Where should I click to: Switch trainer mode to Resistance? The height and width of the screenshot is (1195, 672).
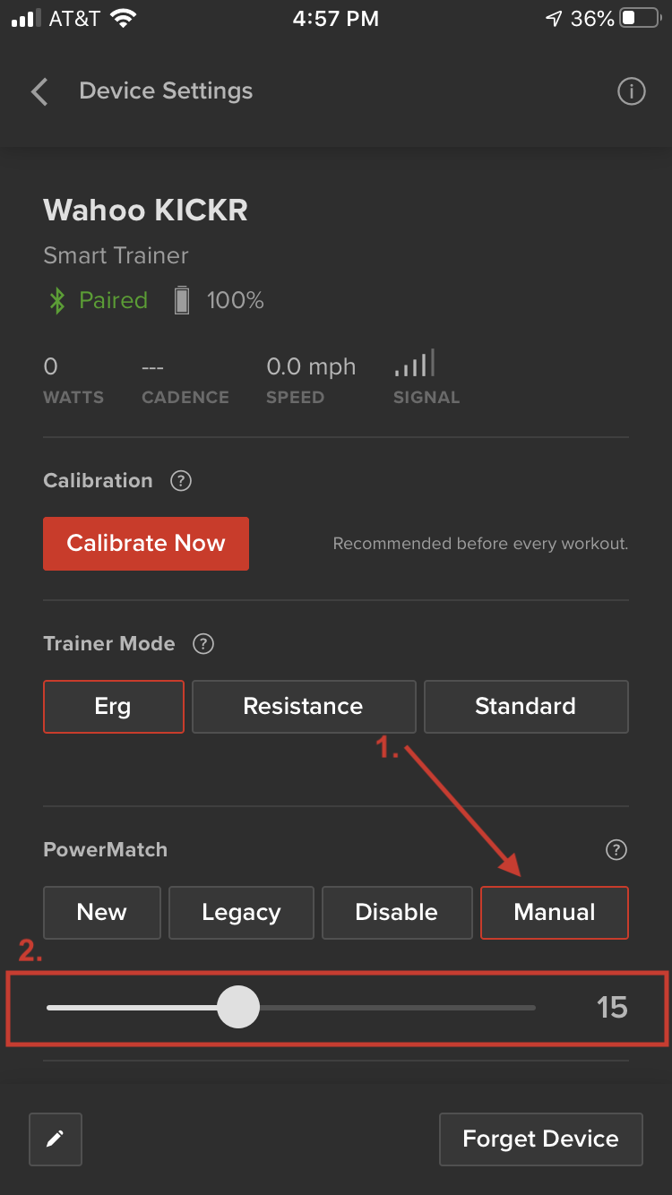(x=304, y=707)
